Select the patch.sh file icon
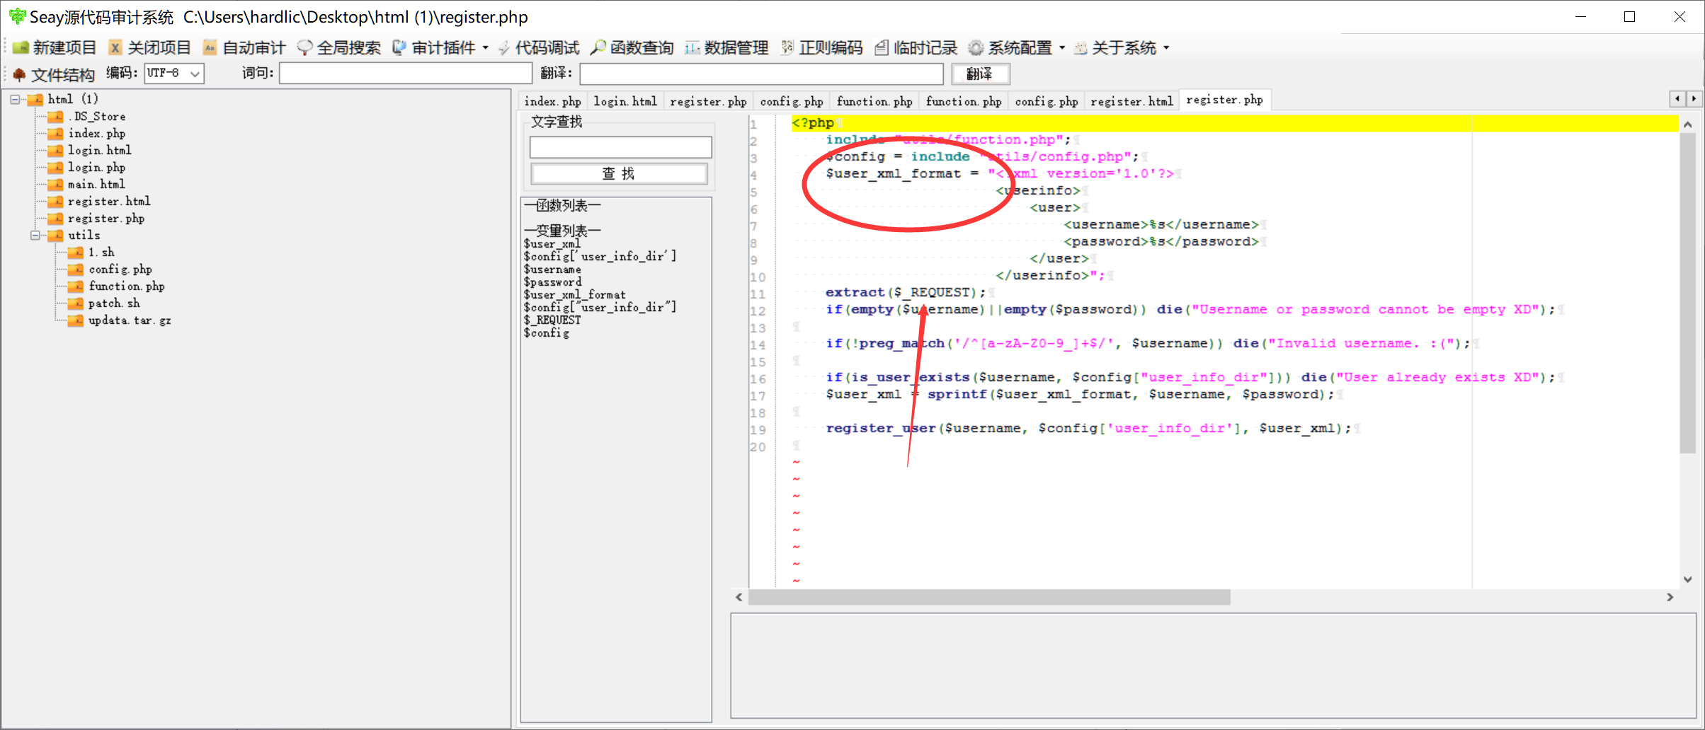This screenshot has height=730, width=1705. click(76, 303)
